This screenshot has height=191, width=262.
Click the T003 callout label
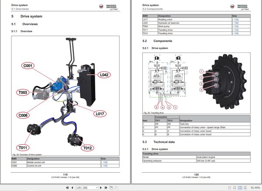coord(23,92)
